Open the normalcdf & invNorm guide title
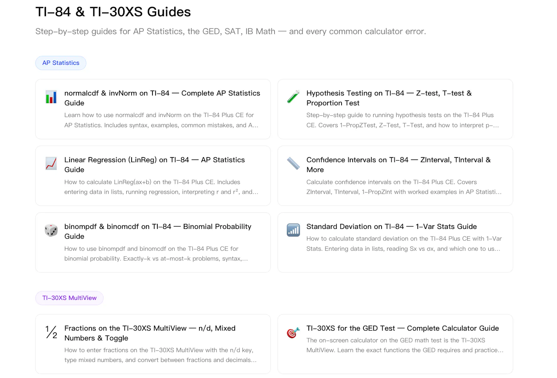The image size is (557, 378). point(162,98)
